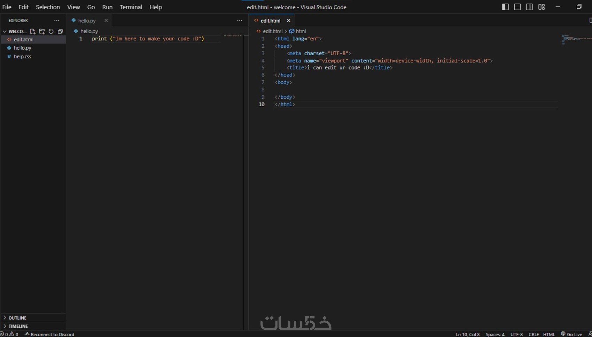Create a new folder in Explorer

(x=42, y=31)
